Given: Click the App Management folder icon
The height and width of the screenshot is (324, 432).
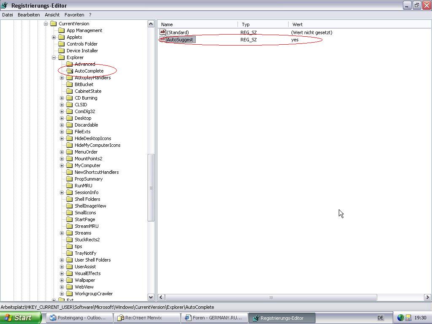Looking at the screenshot, I should tap(62, 30).
